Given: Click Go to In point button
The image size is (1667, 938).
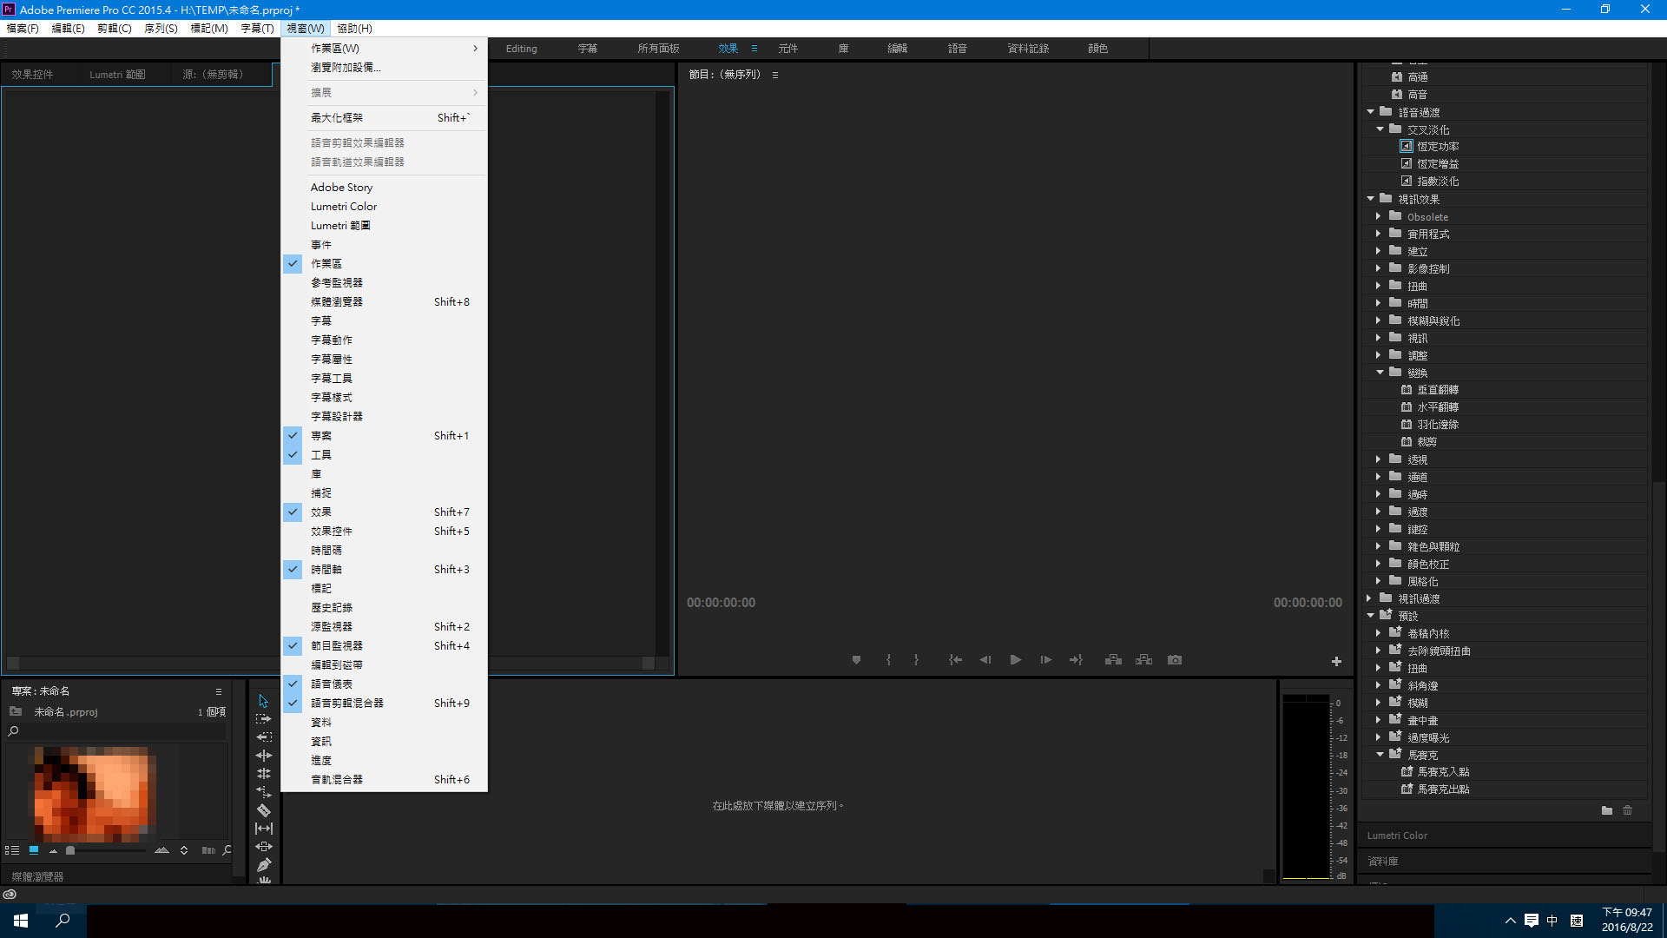Looking at the screenshot, I should (x=955, y=660).
